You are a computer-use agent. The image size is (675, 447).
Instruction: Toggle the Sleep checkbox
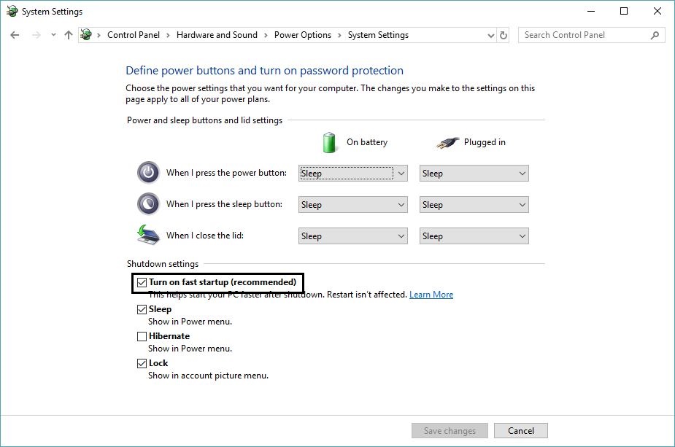coord(142,309)
